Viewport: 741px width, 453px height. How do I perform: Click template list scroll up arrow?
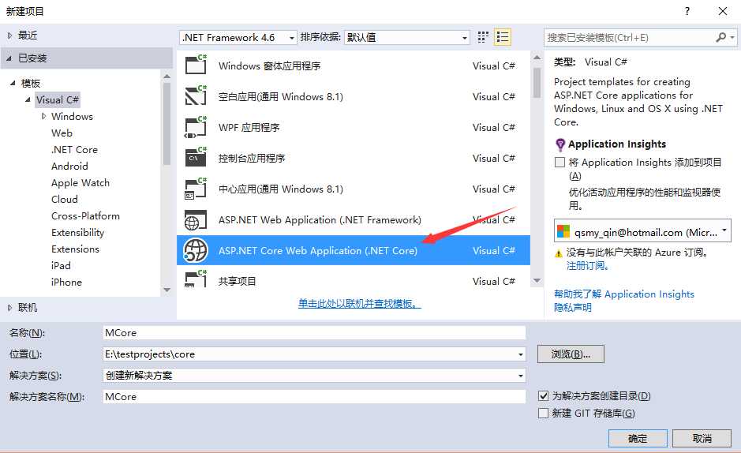[537, 57]
